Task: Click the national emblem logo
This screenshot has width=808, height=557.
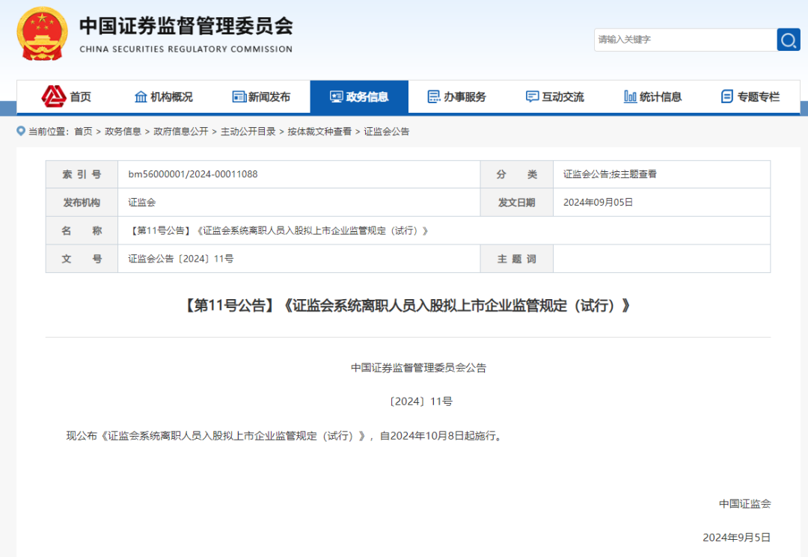Action: (42, 34)
